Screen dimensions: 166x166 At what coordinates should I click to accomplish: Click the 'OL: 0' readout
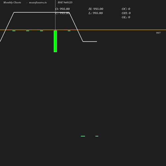coord(126,17)
